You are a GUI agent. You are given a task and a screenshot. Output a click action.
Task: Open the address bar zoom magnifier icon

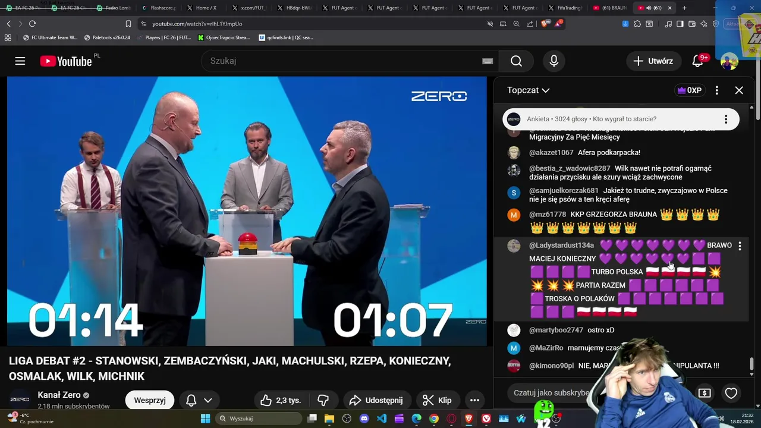coord(516,24)
